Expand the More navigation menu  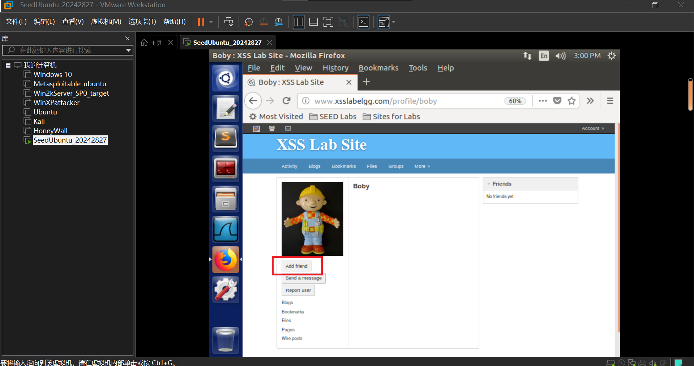point(422,166)
